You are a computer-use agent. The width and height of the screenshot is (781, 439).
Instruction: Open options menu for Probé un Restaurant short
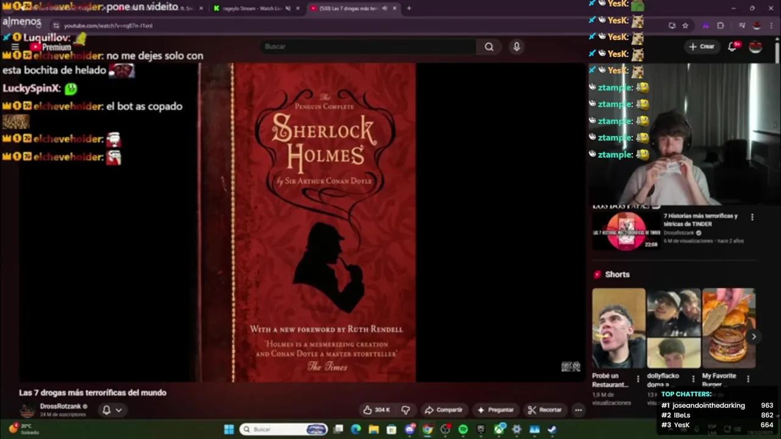[638, 379]
